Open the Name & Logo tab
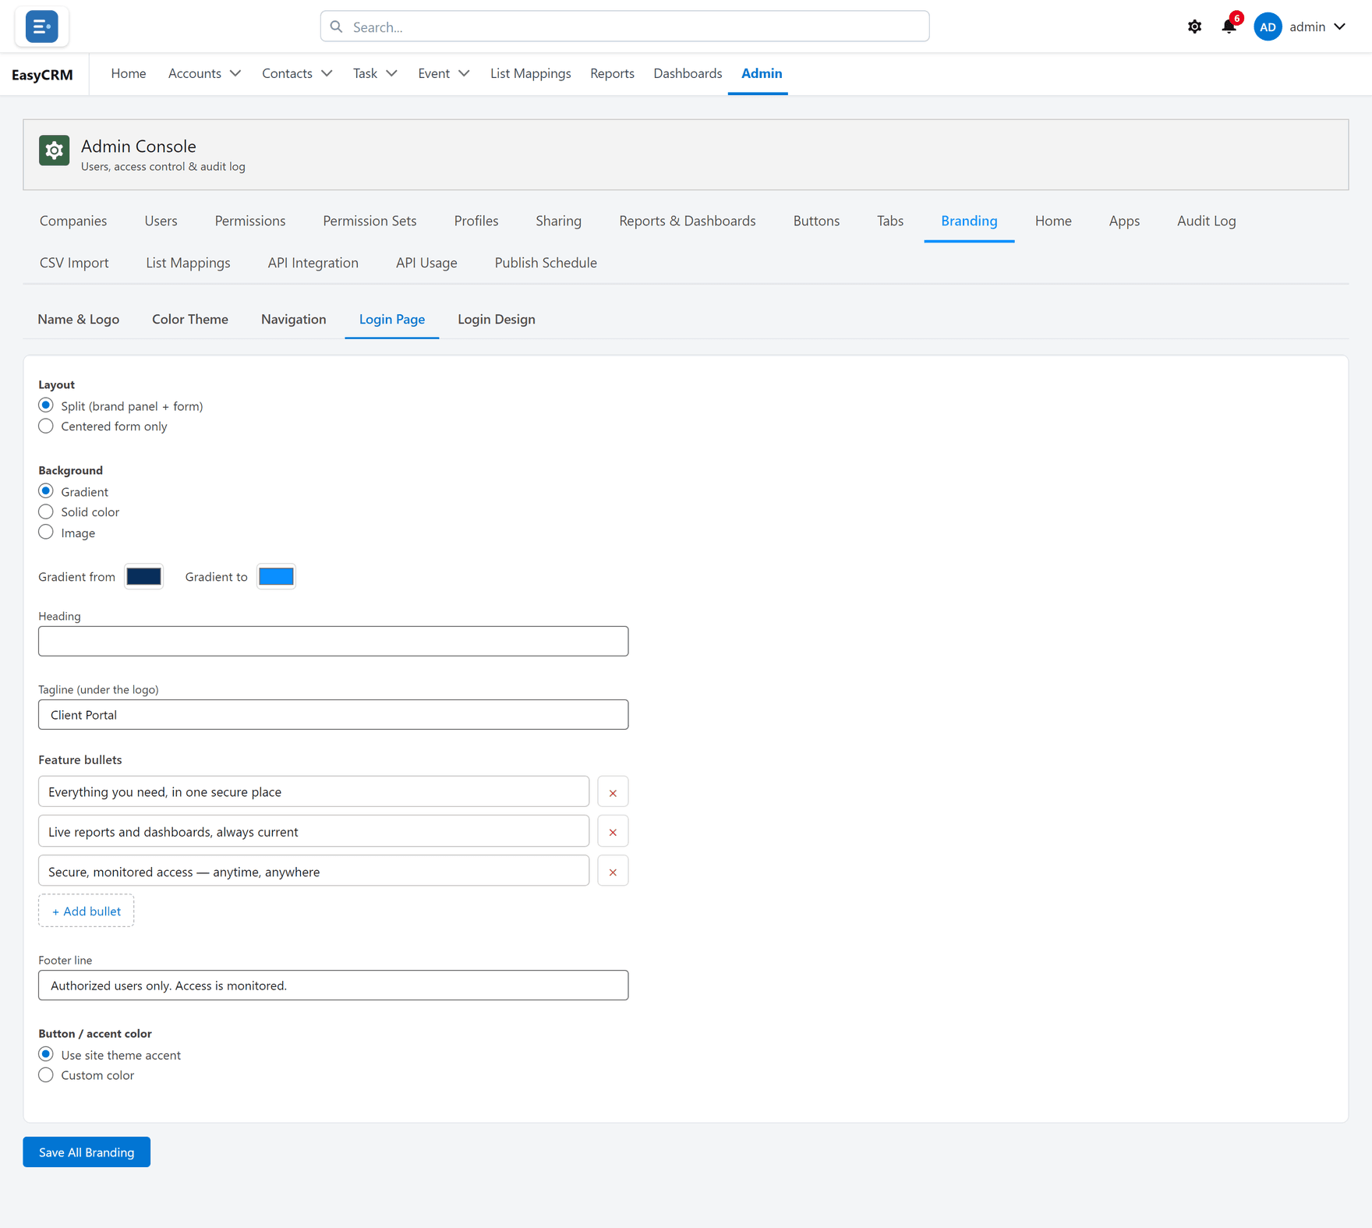 tap(79, 319)
